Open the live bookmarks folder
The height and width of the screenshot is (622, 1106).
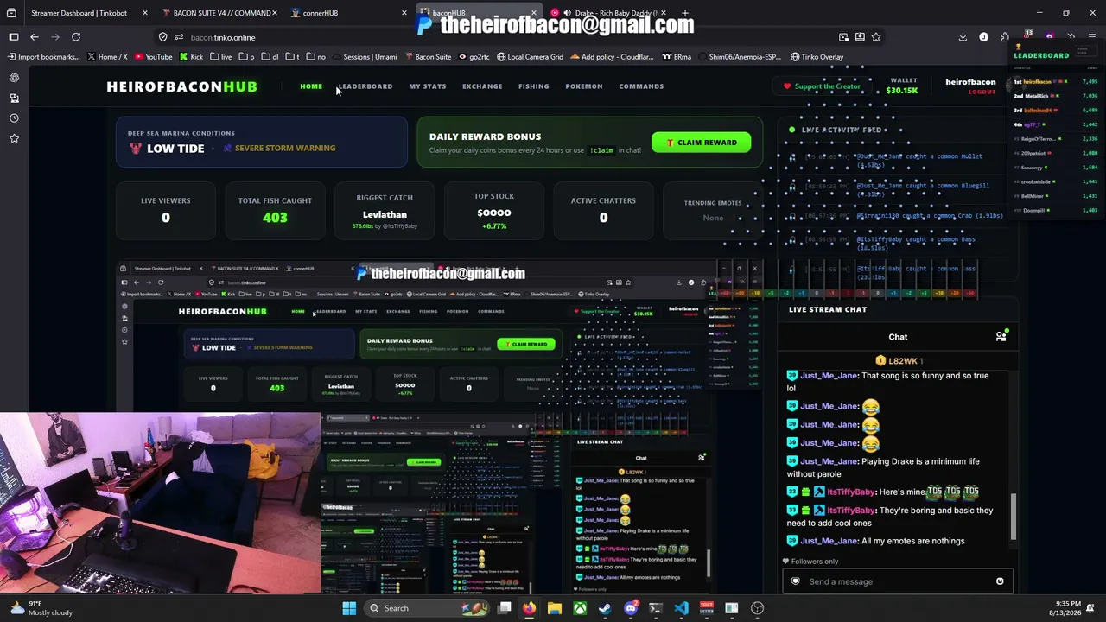point(221,57)
